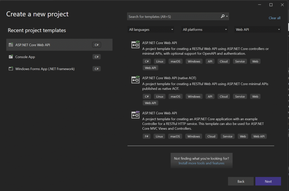This screenshot has width=289, height=191.
Task: Click the Console App icon in recent templates
Action: pos(11,57)
